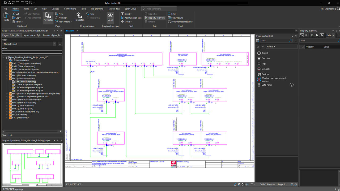Open the Eplan Cloud ribbon tab
This screenshot has height=191, width=340.
click(x=131, y=8)
